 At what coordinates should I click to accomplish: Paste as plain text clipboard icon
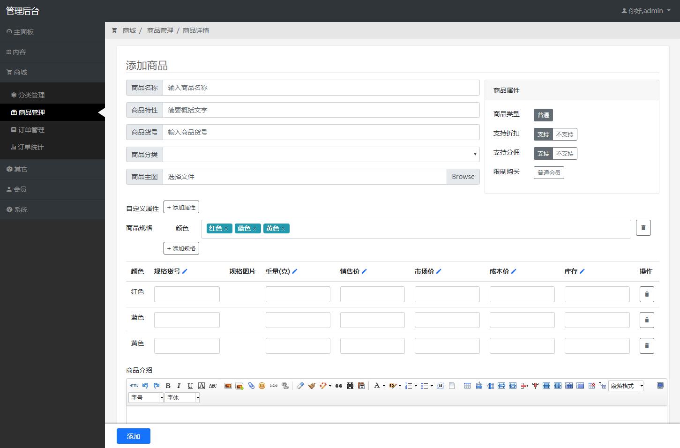pos(361,386)
